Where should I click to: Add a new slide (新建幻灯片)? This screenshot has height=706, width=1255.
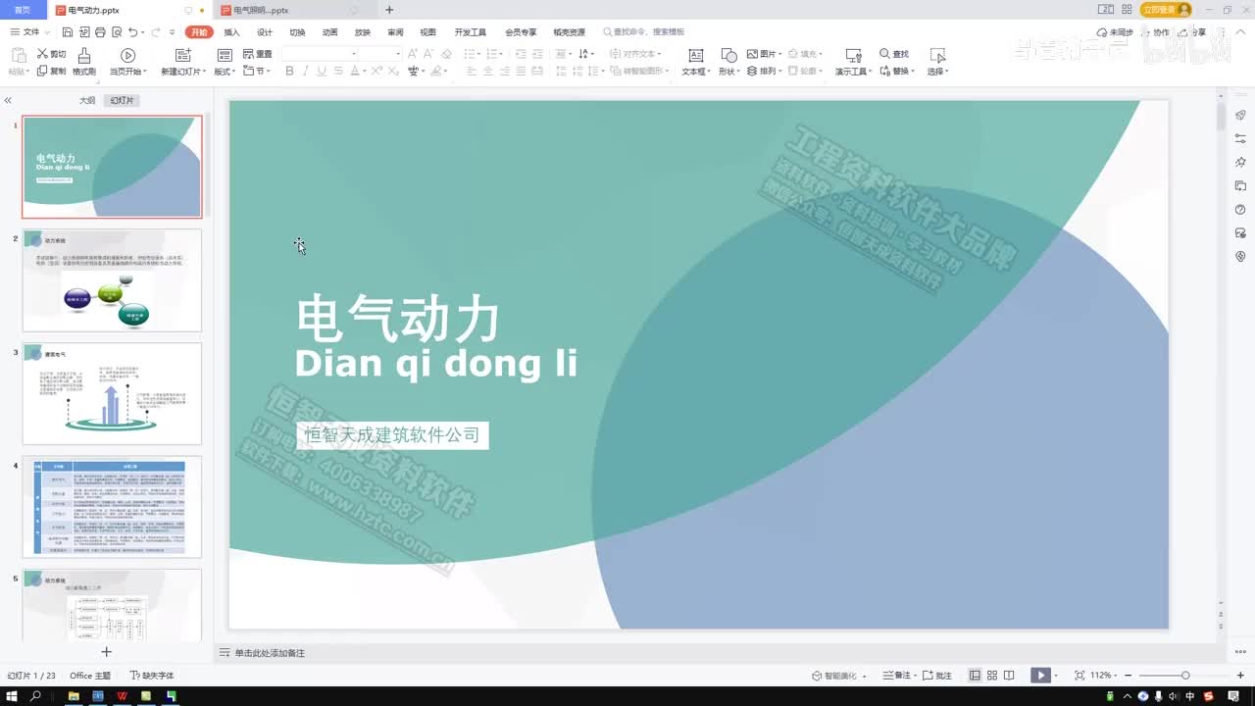[x=183, y=62]
